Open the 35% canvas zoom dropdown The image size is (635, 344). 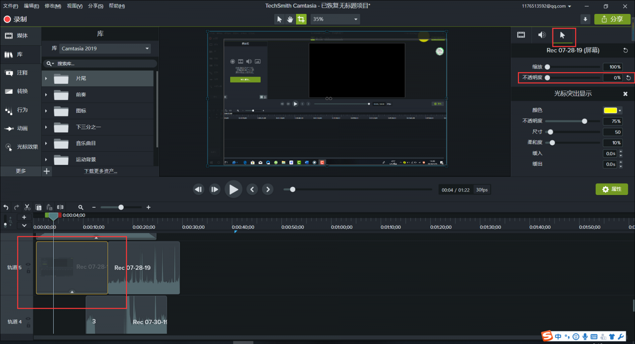(x=335, y=19)
